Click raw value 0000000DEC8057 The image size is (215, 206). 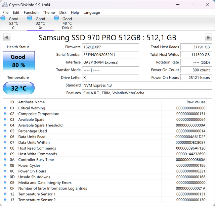click(190, 143)
